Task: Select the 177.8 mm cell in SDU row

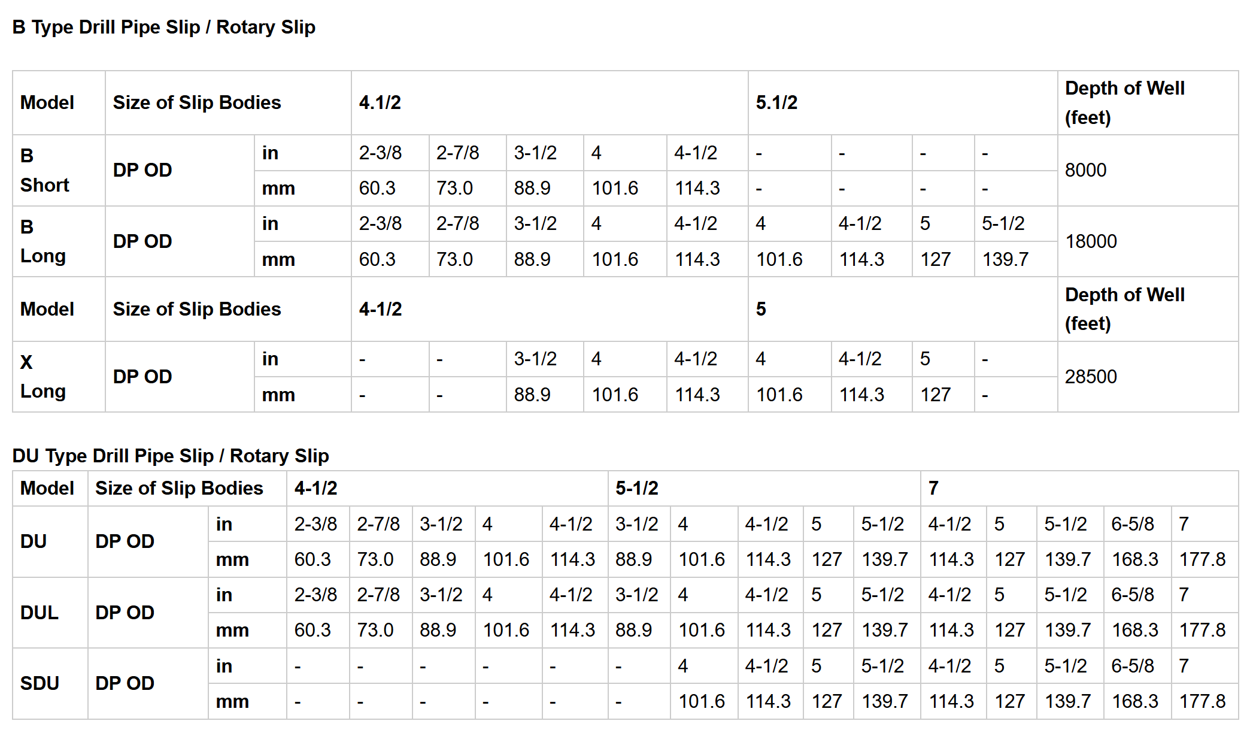Action: pos(1202,701)
